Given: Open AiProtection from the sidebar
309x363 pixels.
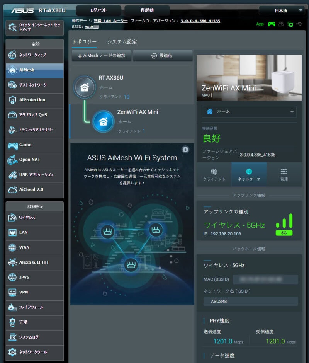Looking at the screenshot, I should coord(35,100).
